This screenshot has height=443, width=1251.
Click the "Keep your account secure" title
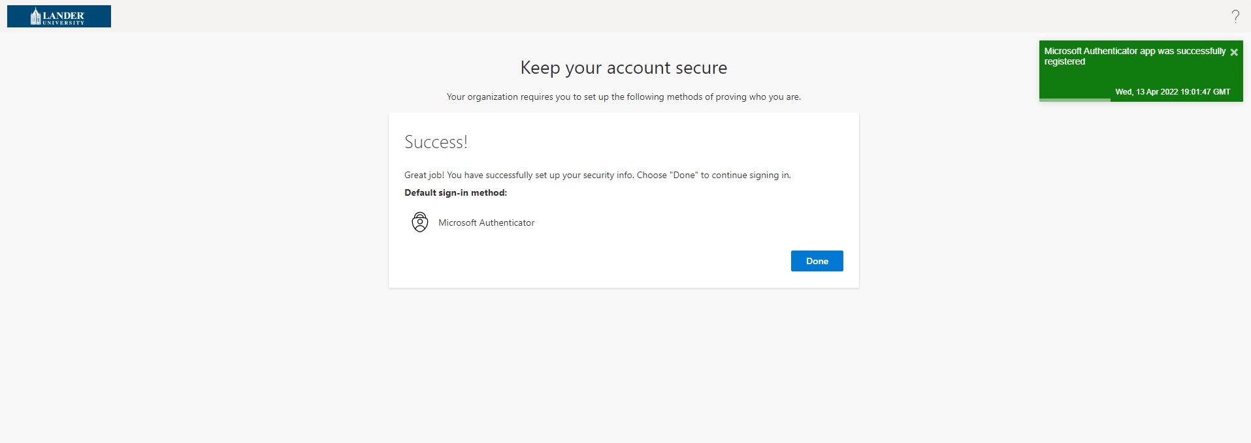(x=623, y=68)
